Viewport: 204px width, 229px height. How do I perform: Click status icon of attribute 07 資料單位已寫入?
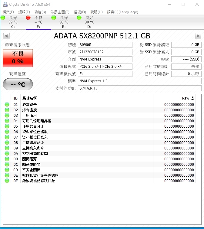pos(7,137)
